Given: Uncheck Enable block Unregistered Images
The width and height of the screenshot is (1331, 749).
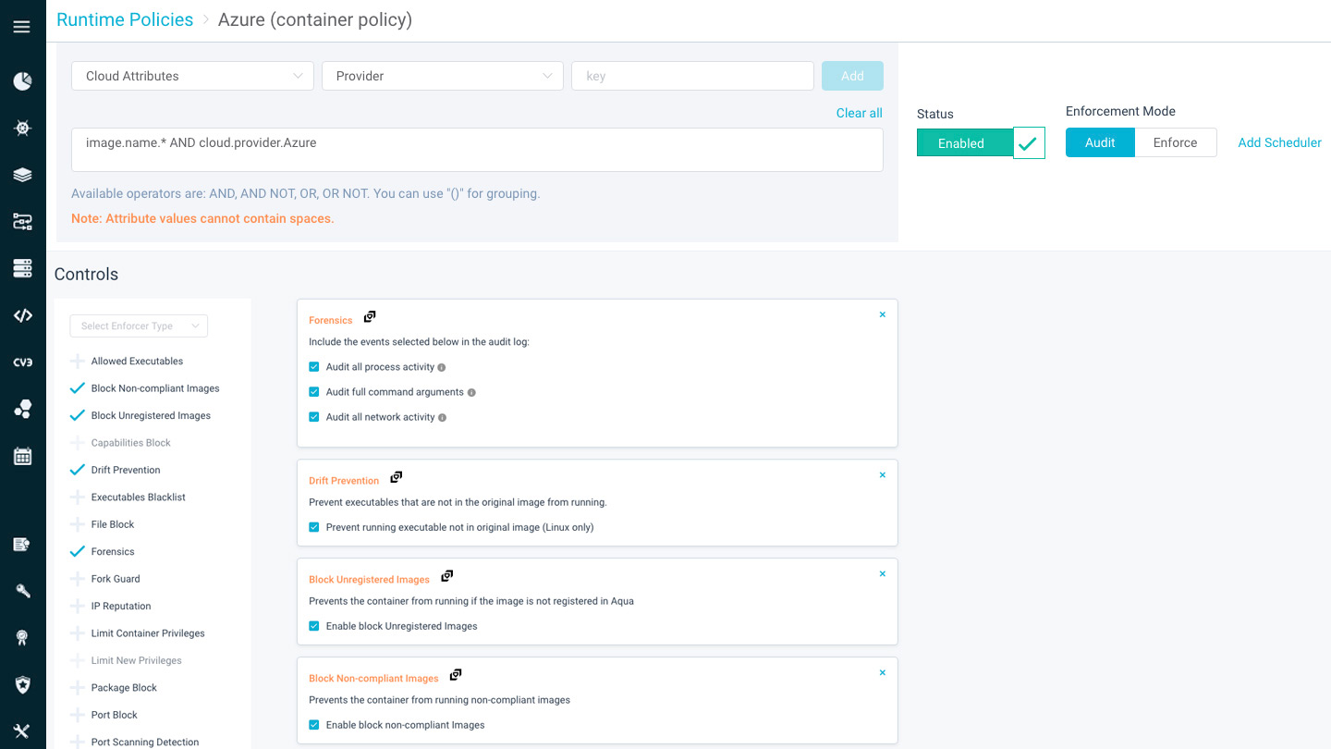Looking at the screenshot, I should 314,626.
